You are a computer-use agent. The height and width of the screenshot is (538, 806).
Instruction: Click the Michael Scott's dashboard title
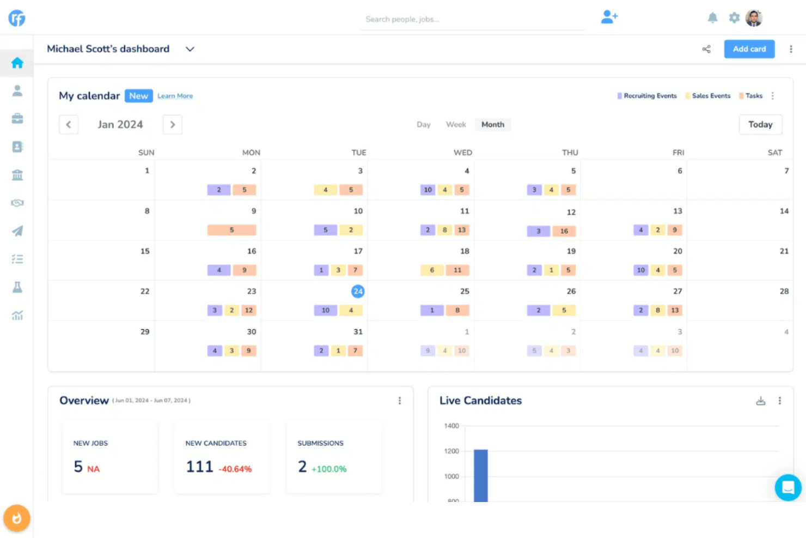(x=108, y=49)
